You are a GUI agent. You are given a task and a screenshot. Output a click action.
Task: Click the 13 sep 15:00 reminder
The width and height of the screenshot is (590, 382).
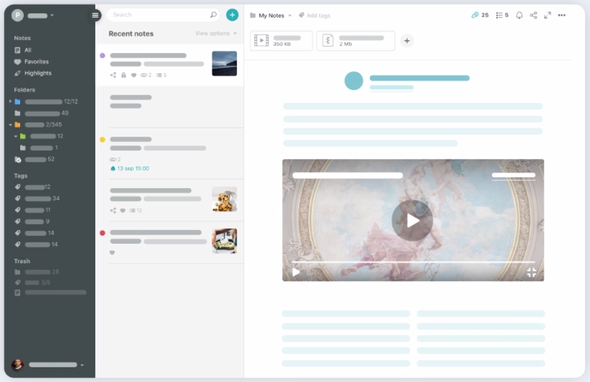coord(130,169)
